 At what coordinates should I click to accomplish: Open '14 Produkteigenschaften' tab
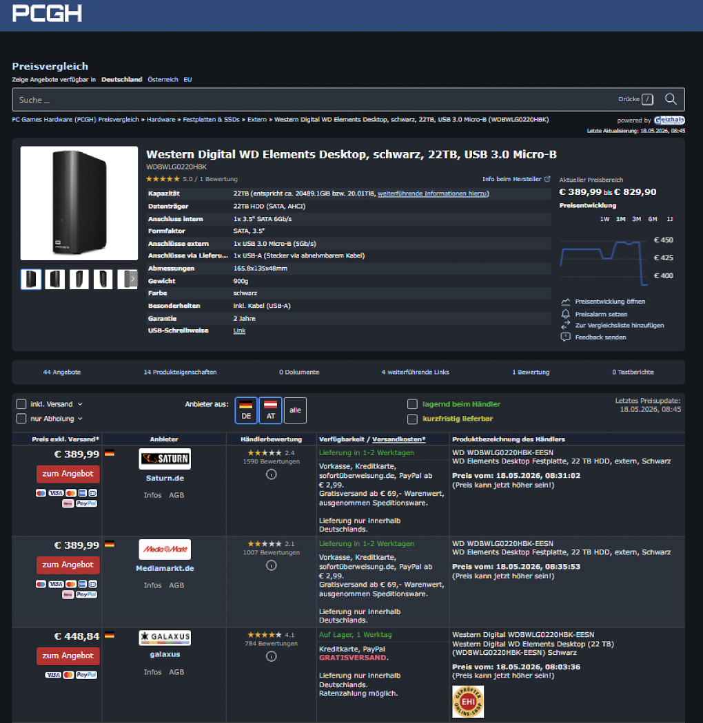[180, 372]
